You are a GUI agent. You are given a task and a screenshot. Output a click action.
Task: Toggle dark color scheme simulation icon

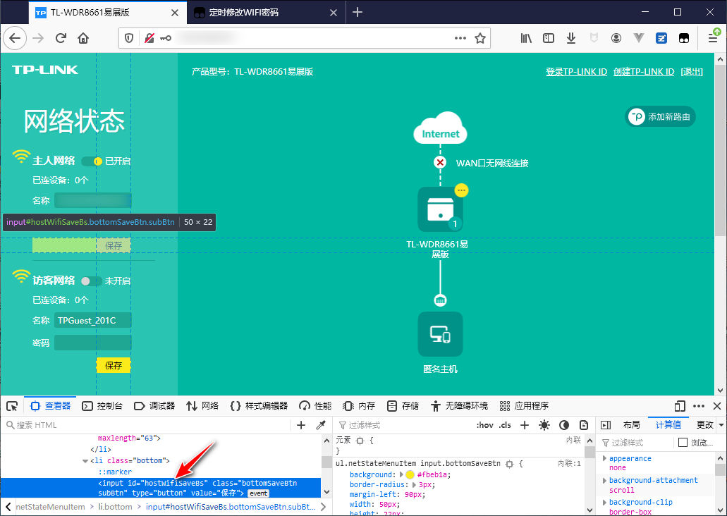pos(564,425)
